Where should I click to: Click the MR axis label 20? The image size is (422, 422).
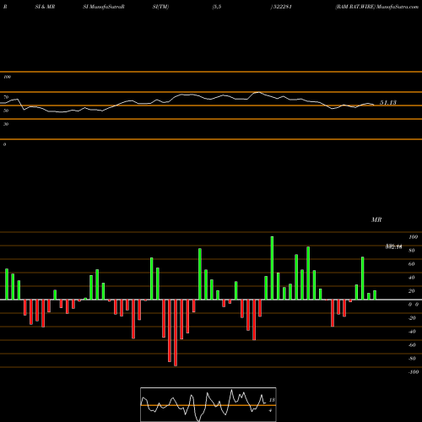click(x=412, y=291)
